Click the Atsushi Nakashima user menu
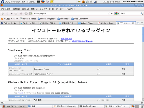Viewport: 144px width, 108px height. pos(132,2)
